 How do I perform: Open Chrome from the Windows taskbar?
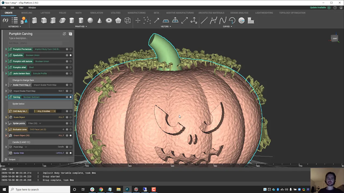click(x=101, y=190)
